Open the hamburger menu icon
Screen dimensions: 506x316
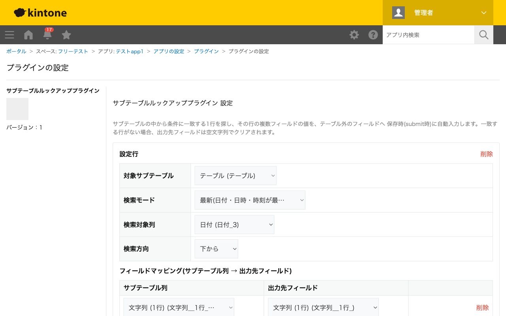pyautogui.click(x=9, y=35)
